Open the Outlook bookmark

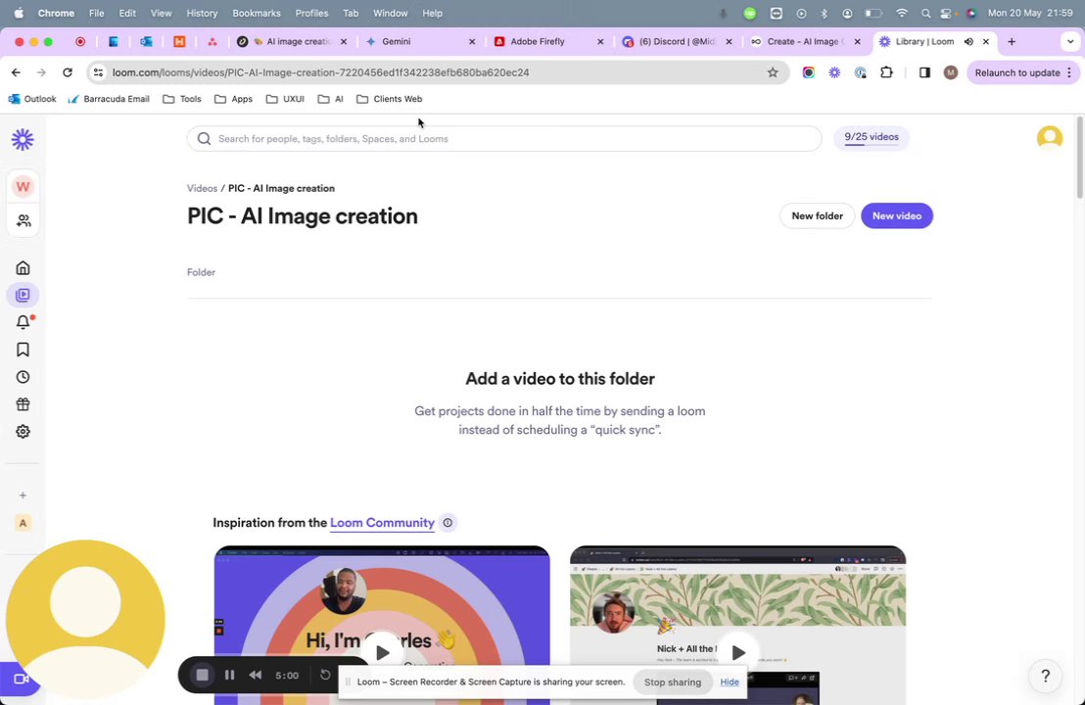tap(32, 99)
